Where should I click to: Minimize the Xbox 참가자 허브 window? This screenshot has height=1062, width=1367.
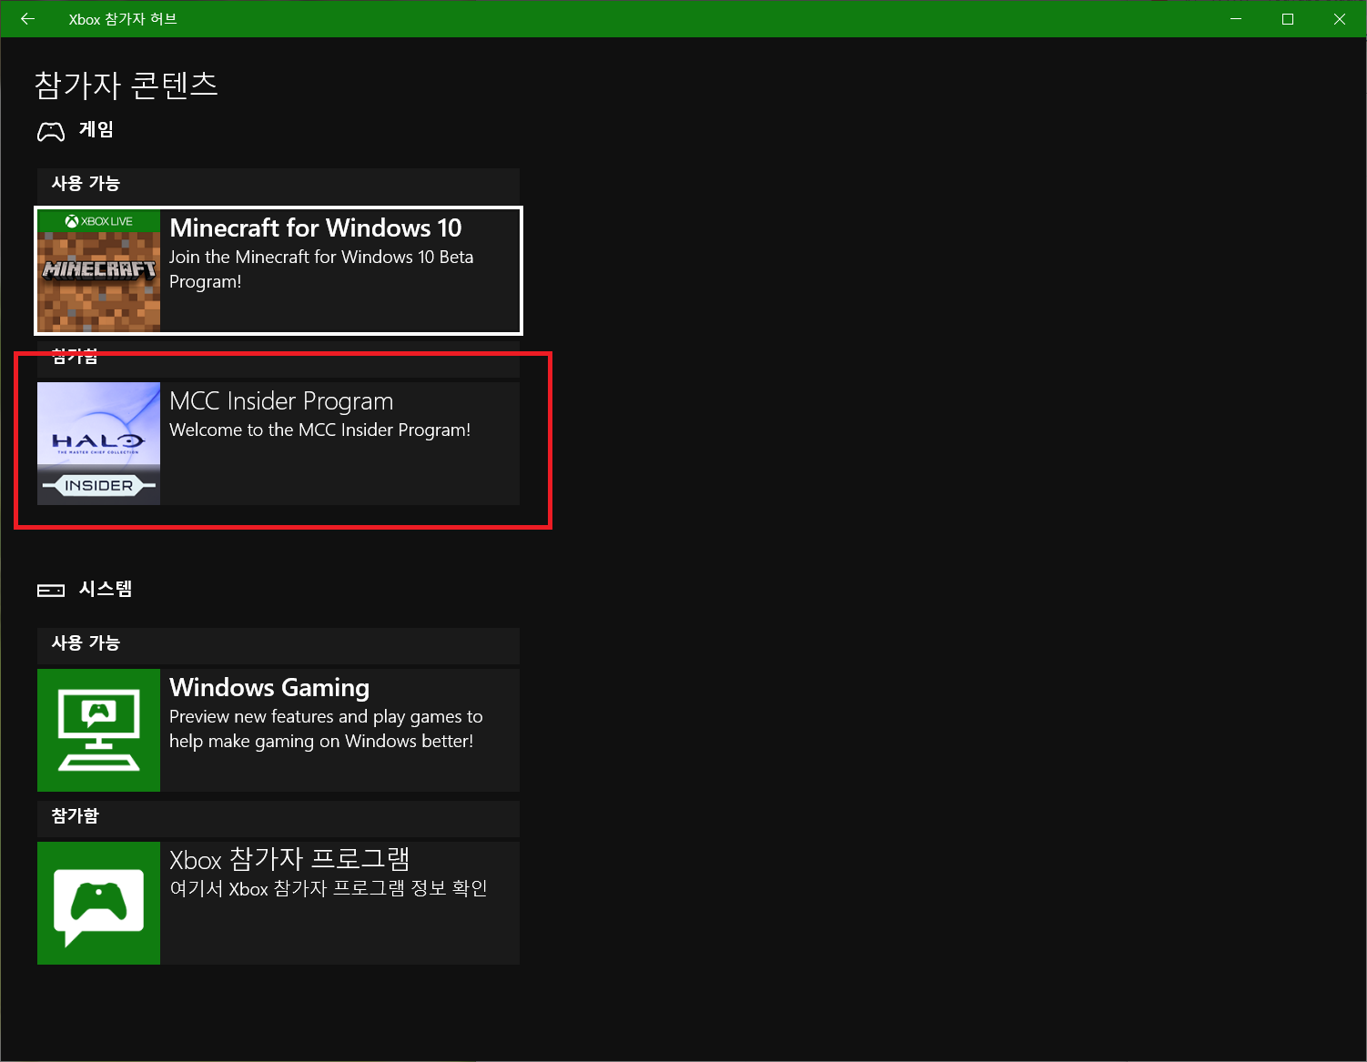1236,19
